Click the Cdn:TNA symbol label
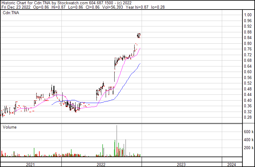The width and height of the screenshot is (255, 167). pos(11,13)
